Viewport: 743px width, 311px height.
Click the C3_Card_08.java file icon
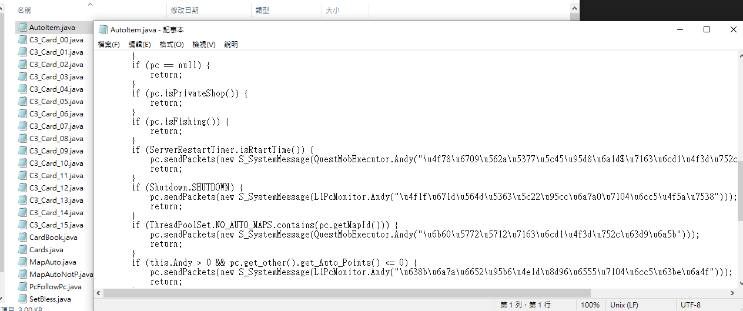22,138
